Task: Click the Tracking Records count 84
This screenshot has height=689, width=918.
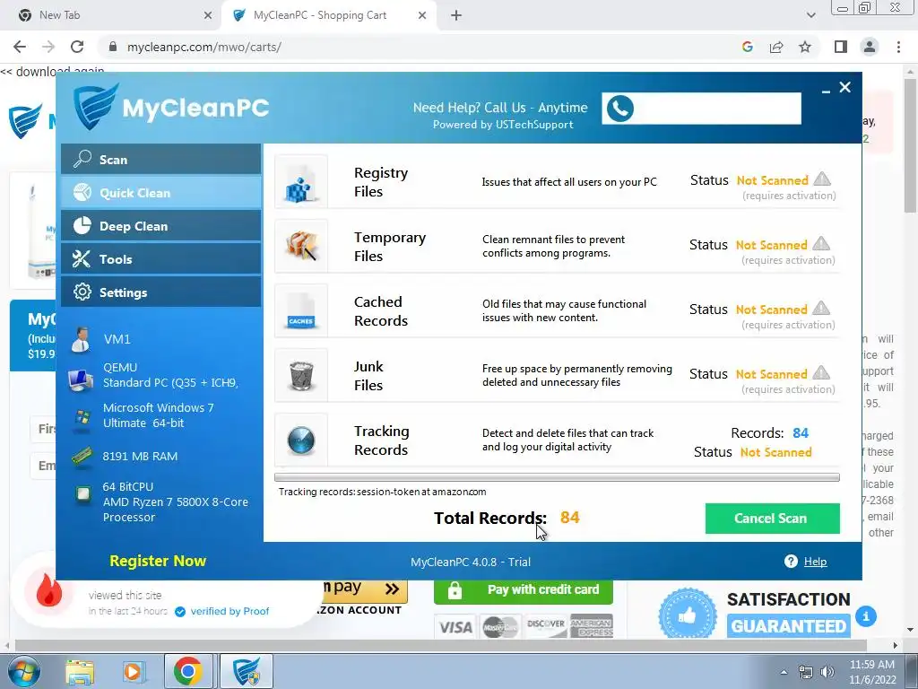Action: coord(801,433)
